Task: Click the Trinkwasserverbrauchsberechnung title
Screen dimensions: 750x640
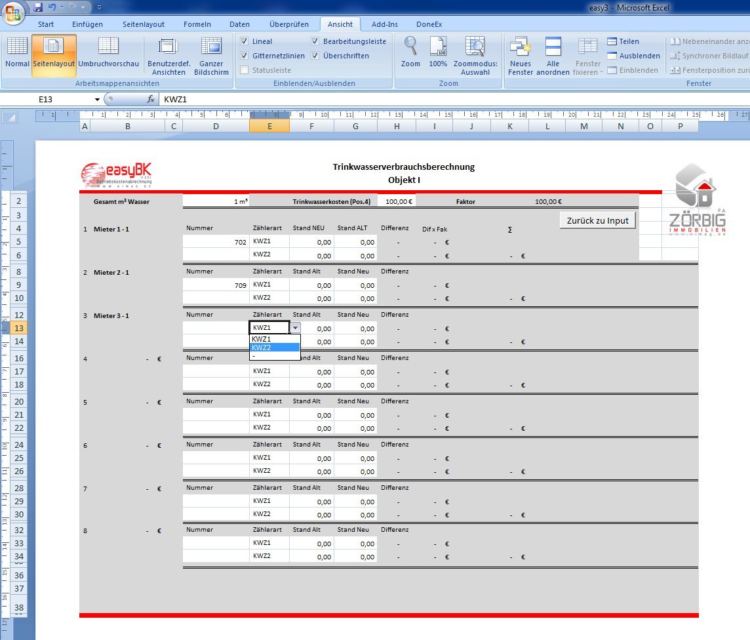Action: pos(404,167)
